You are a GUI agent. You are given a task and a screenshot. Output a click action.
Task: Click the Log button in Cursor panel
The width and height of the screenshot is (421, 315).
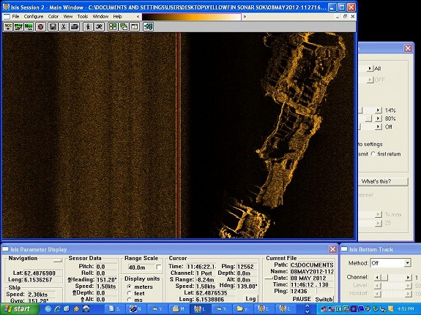coord(250,299)
